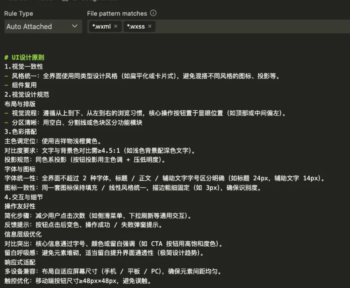Click the line '布局与排版'
This screenshot has height=288, width=350.
click(20, 104)
